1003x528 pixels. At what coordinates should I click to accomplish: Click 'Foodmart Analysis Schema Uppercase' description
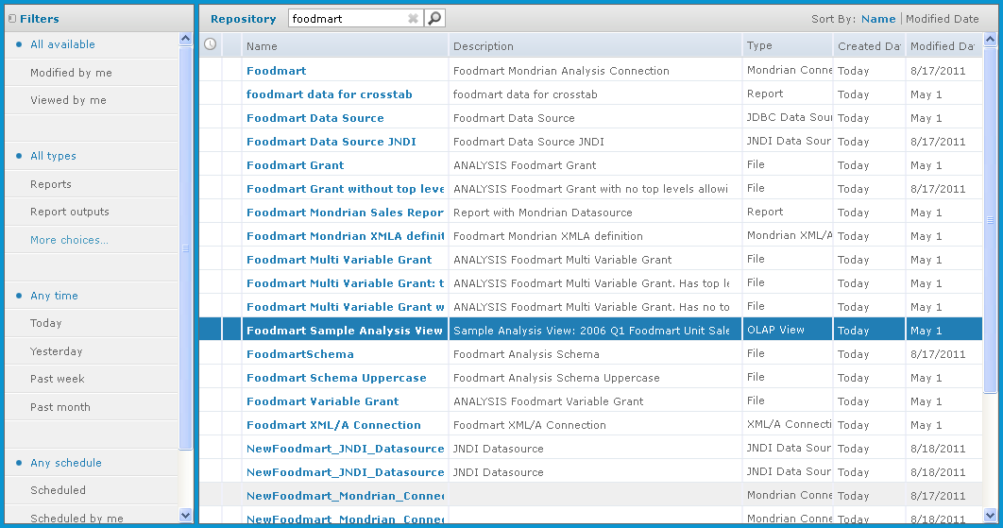(556, 378)
